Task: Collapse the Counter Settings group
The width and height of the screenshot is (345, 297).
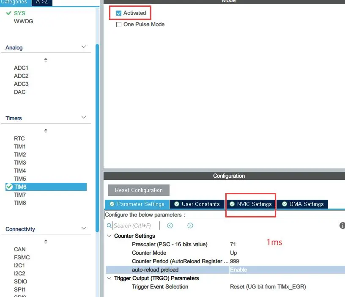Action: click(109, 236)
